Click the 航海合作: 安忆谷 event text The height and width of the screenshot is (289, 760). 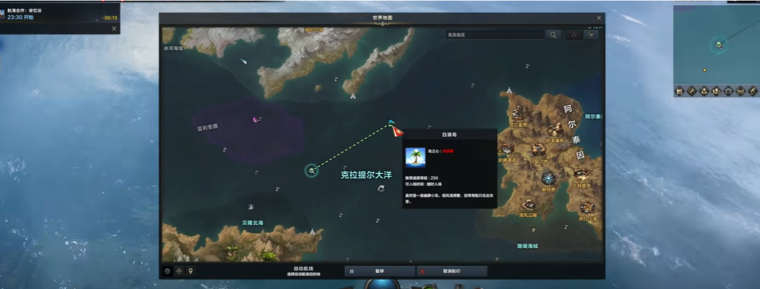(x=24, y=11)
